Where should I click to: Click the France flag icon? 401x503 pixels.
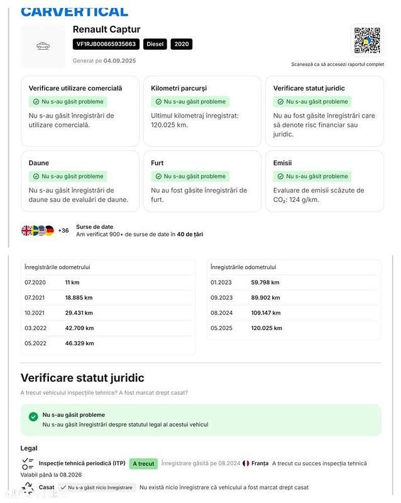coord(246,463)
